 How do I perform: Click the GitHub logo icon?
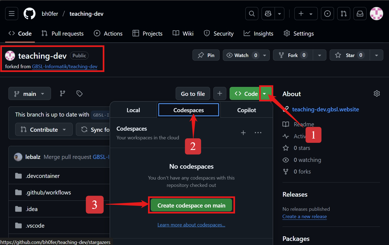coord(30,14)
